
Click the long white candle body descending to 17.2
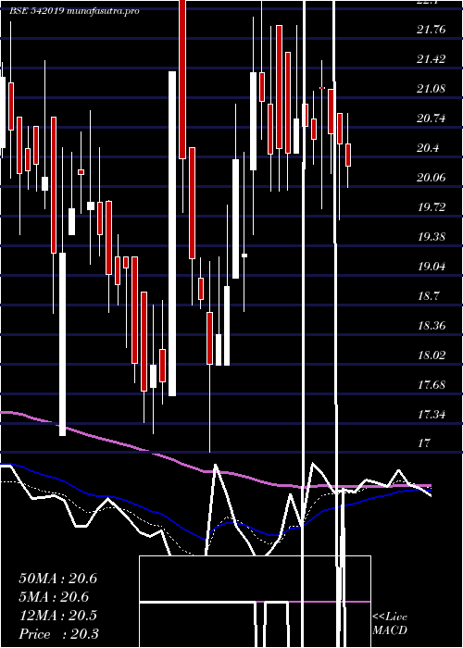point(62,343)
